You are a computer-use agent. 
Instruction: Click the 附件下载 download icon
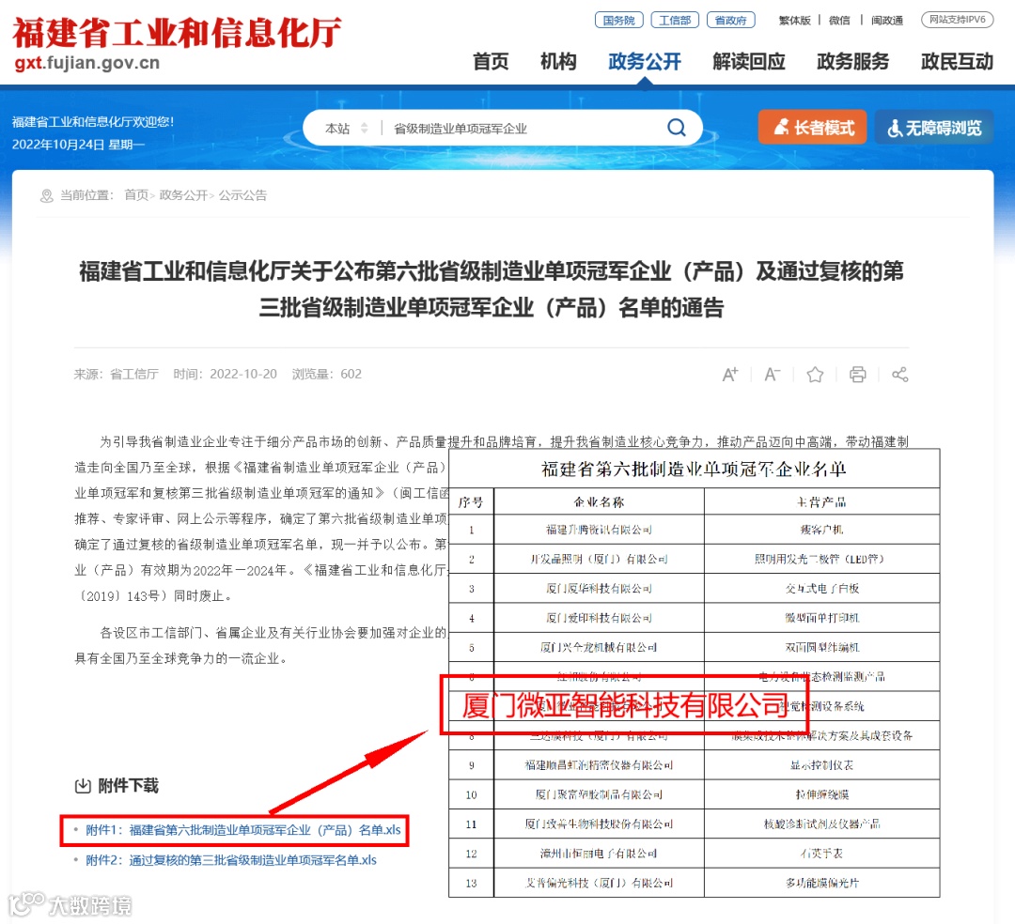[x=83, y=786]
